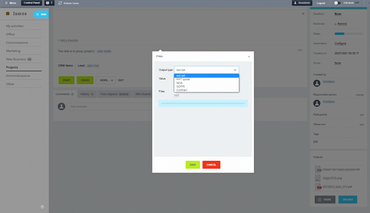This screenshot has width=370, height=213.
Task: Click the PDF file icon in Outputs
Action: (x=319, y=187)
